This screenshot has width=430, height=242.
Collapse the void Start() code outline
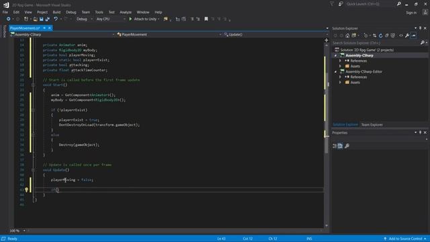[33, 85]
